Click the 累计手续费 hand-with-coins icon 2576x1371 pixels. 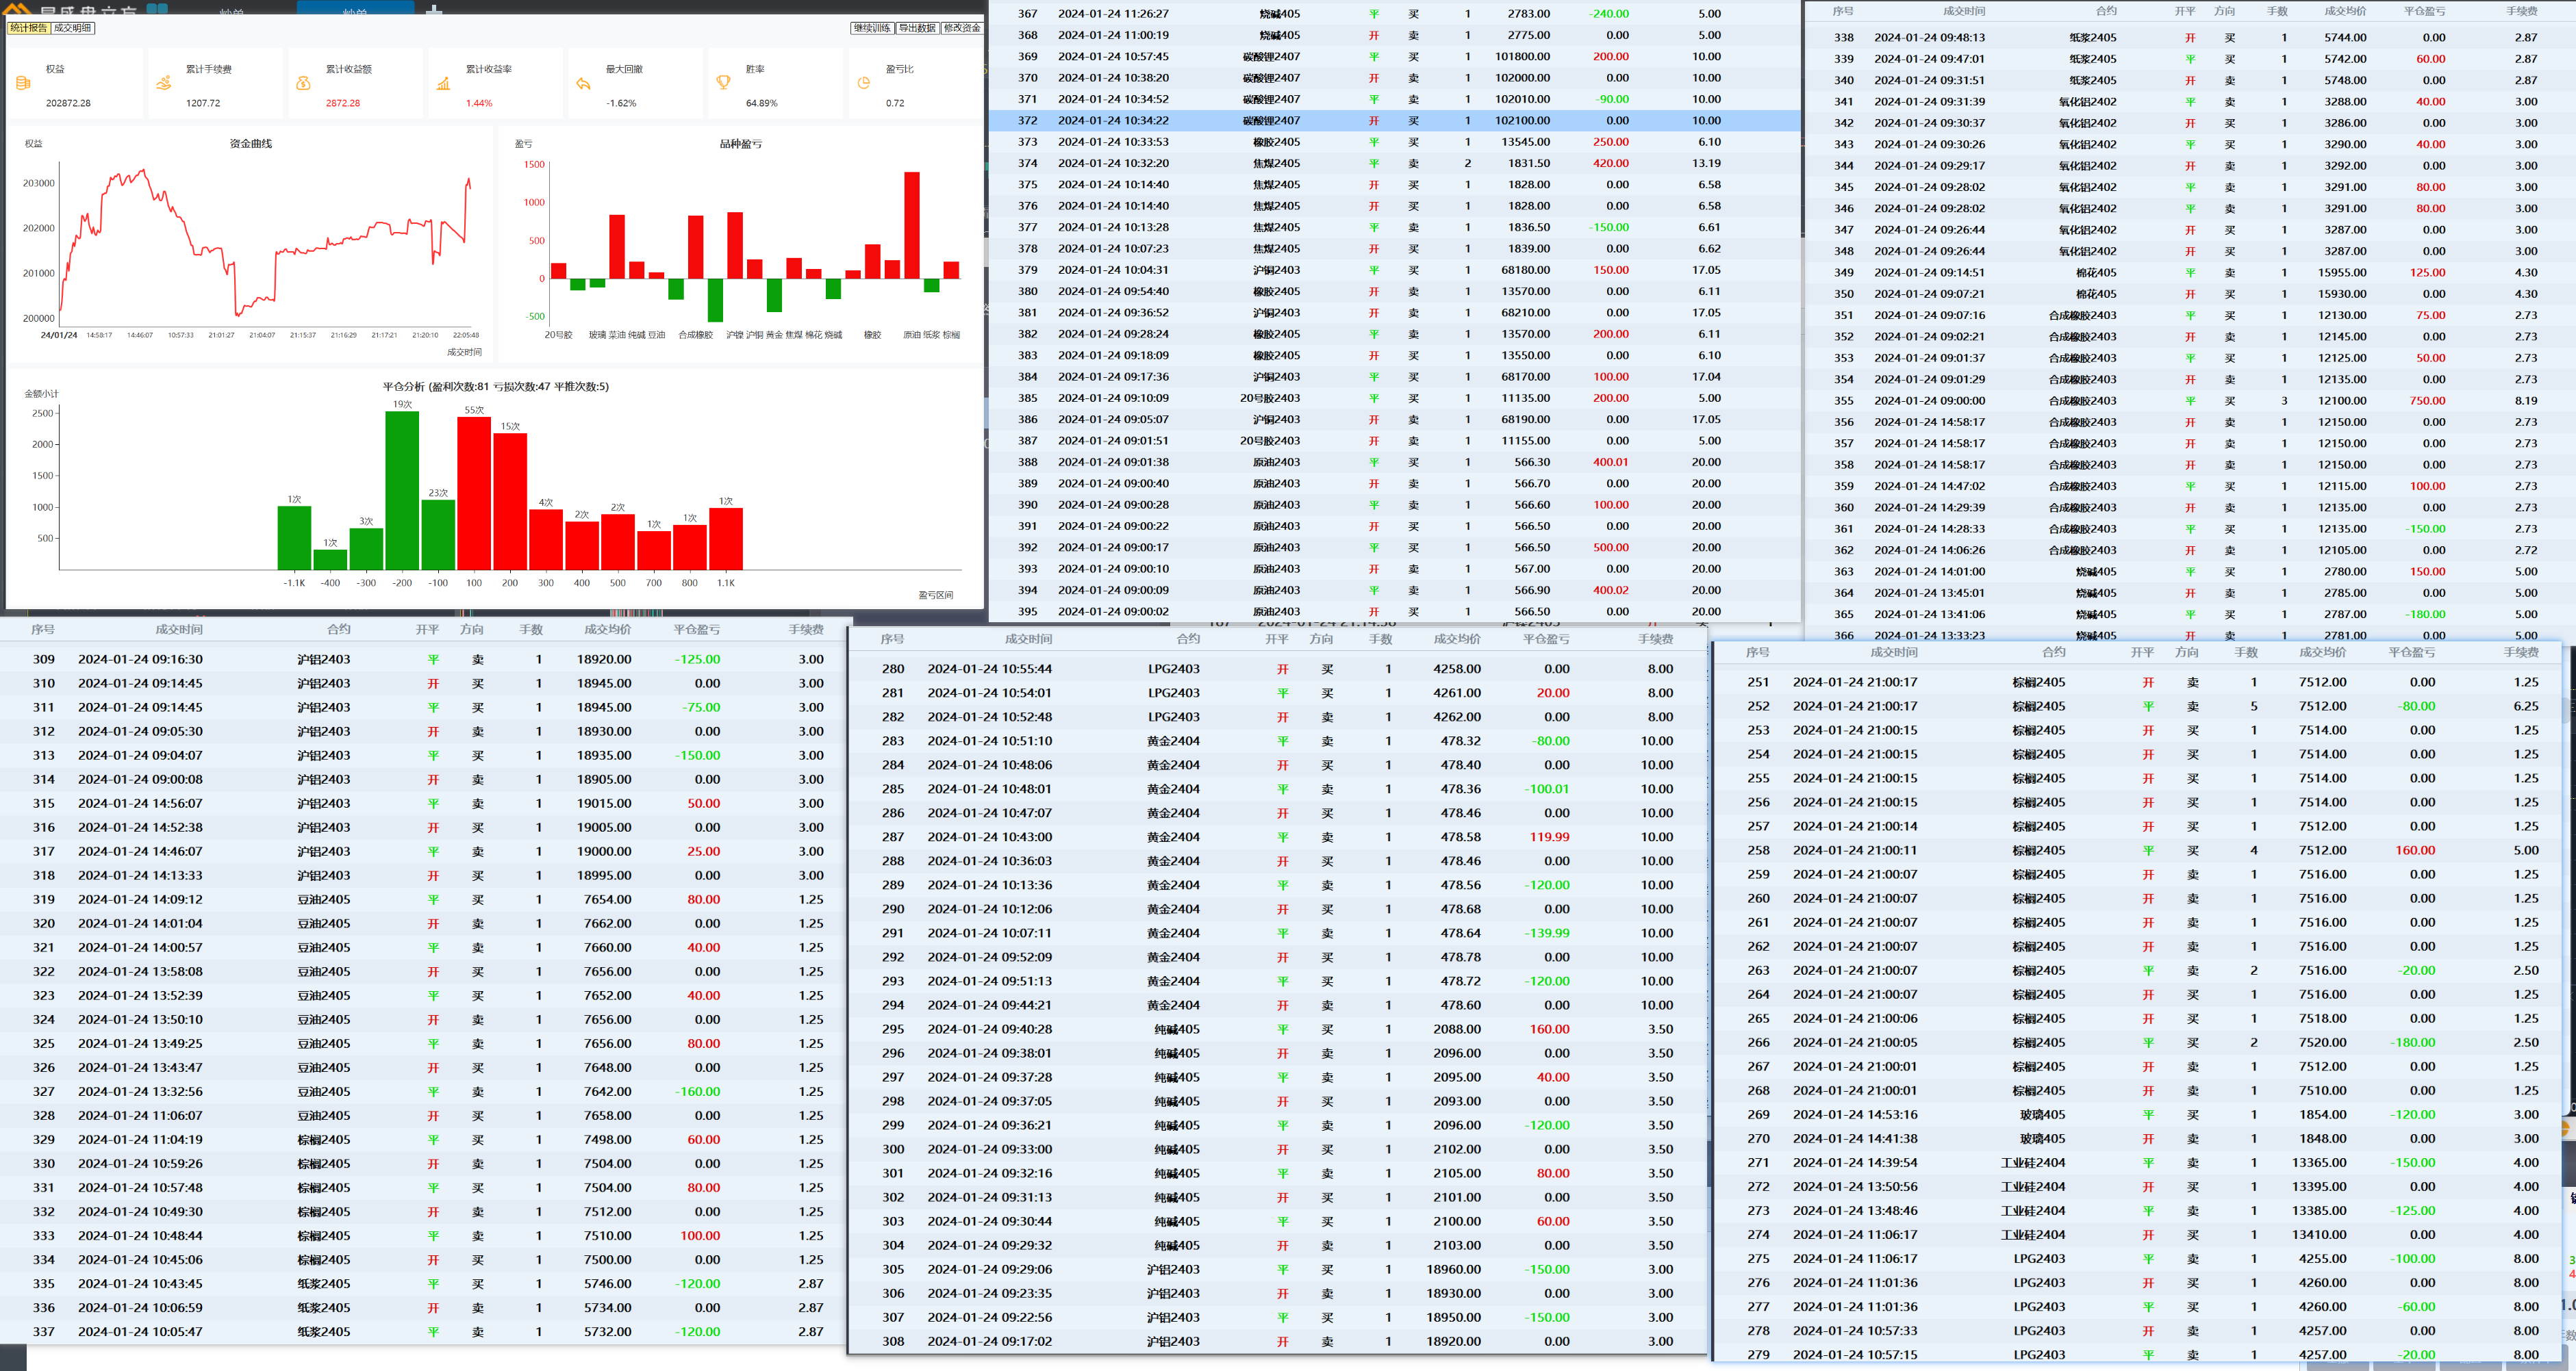tap(163, 83)
